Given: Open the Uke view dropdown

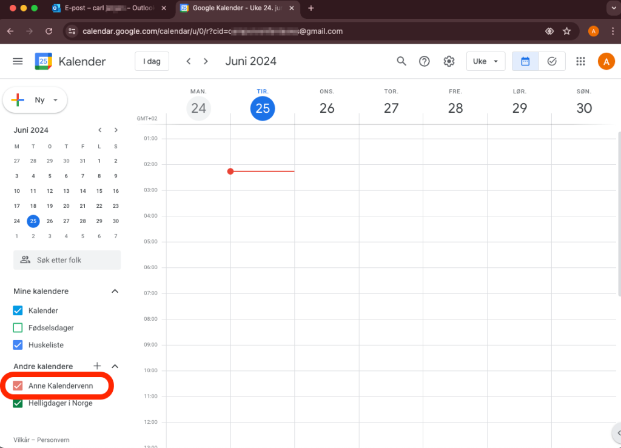Looking at the screenshot, I should (485, 61).
